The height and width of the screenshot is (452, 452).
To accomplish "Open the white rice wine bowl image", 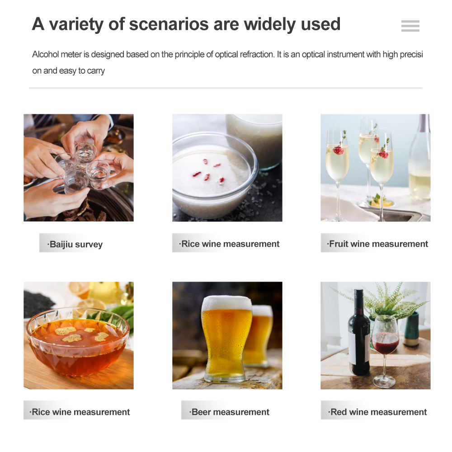I will click(x=227, y=168).
